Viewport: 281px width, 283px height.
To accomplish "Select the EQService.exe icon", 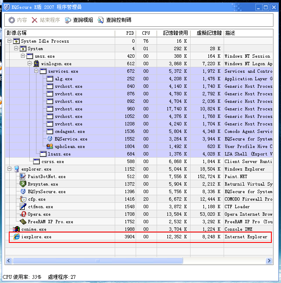I will [50, 139].
